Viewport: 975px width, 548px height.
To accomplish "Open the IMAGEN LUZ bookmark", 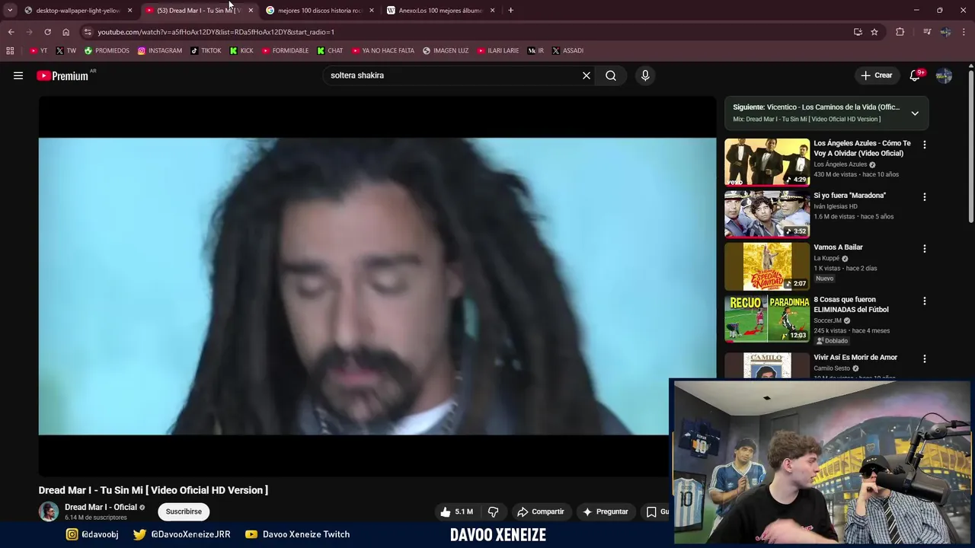I will click(x=446, y=51).
